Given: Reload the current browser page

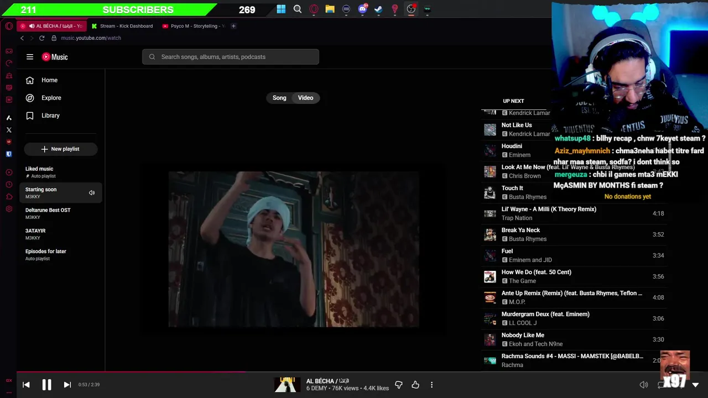Looking at the screenshot, I should (x=41, y=38).
